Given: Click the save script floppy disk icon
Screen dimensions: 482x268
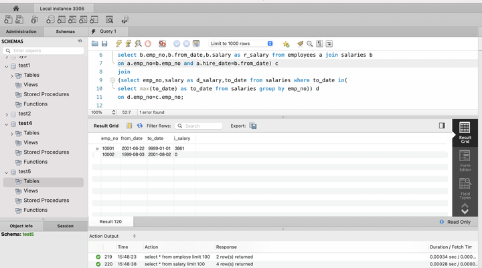Looking at the screenshot, I should [104, 43].
